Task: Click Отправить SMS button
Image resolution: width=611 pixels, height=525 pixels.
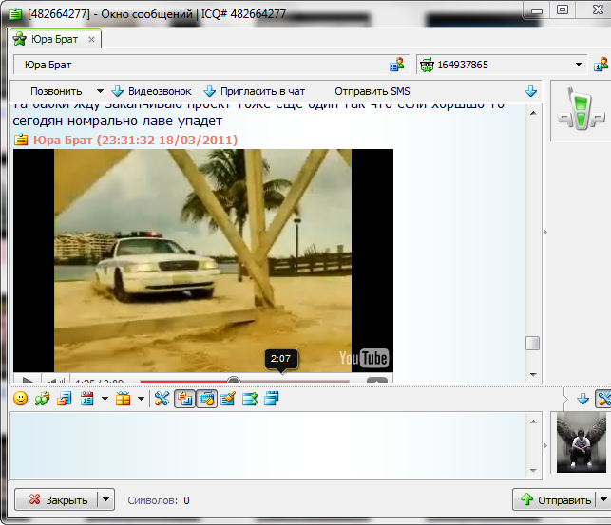Action: [372, 91]
